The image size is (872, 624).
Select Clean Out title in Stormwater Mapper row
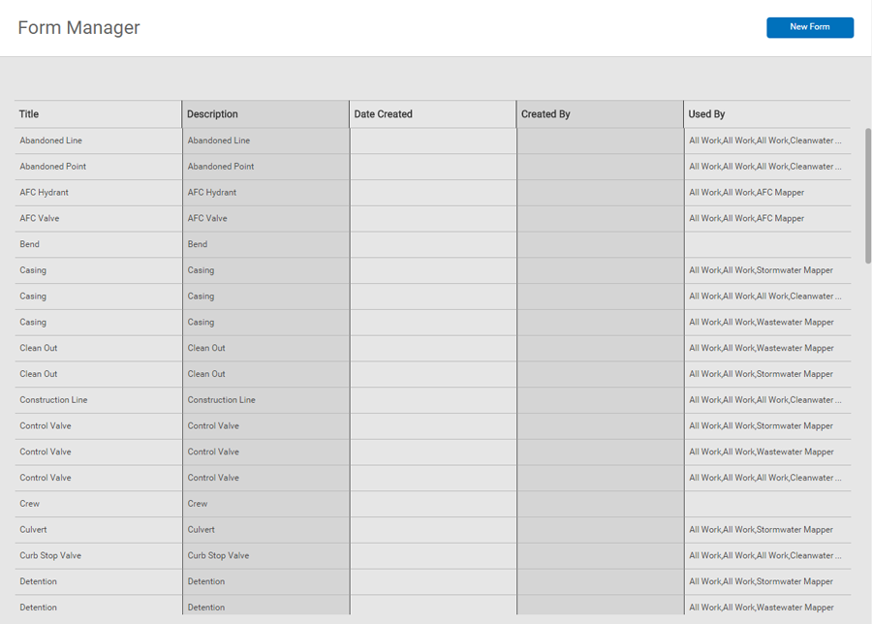point(39,374)
